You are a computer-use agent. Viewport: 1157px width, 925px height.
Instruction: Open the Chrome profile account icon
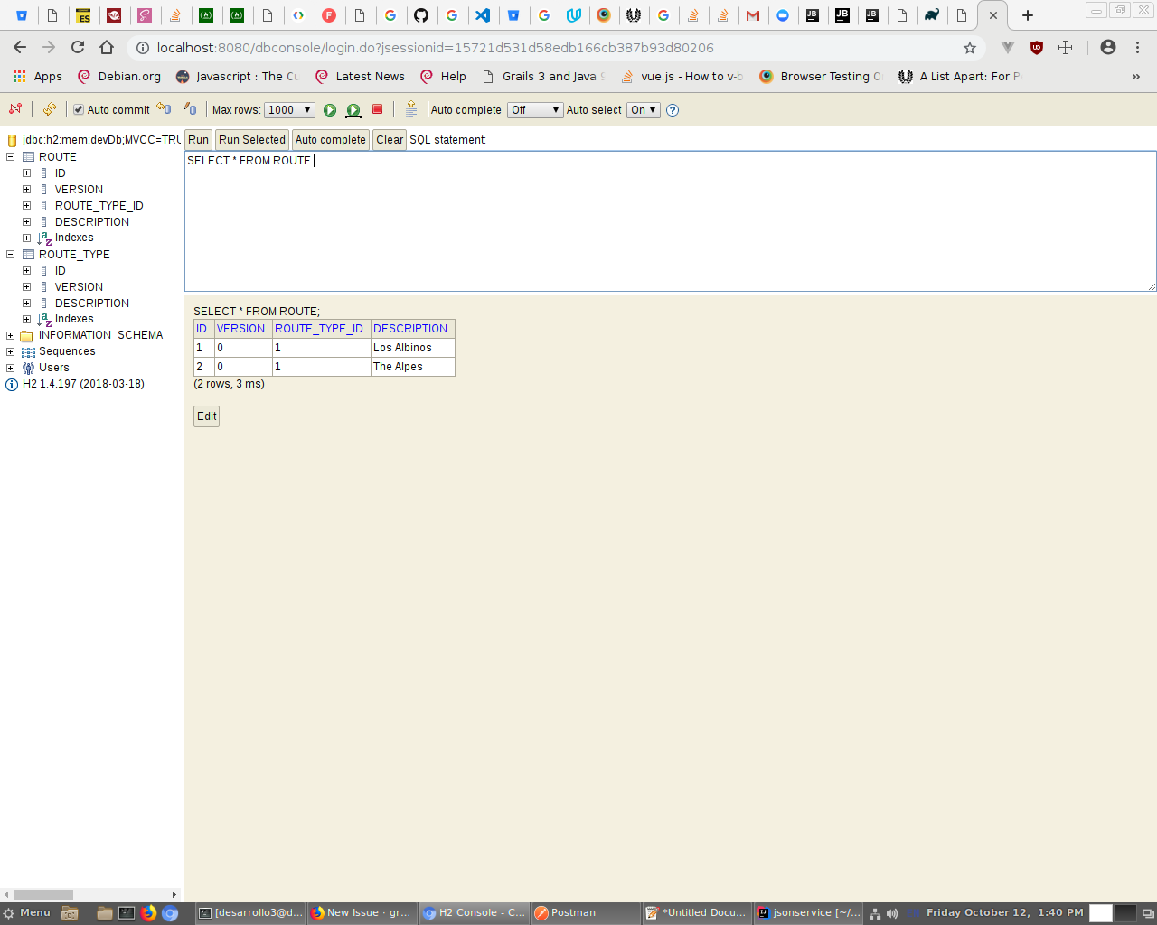pos(1108,47)
